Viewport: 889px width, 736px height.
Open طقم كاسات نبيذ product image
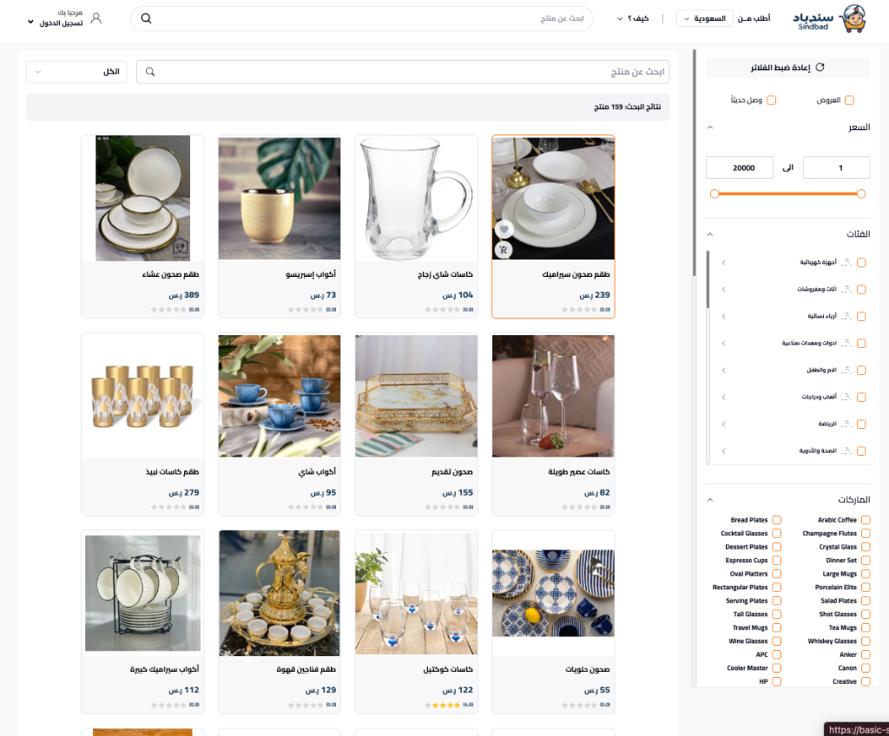click(x=143, y=396)
